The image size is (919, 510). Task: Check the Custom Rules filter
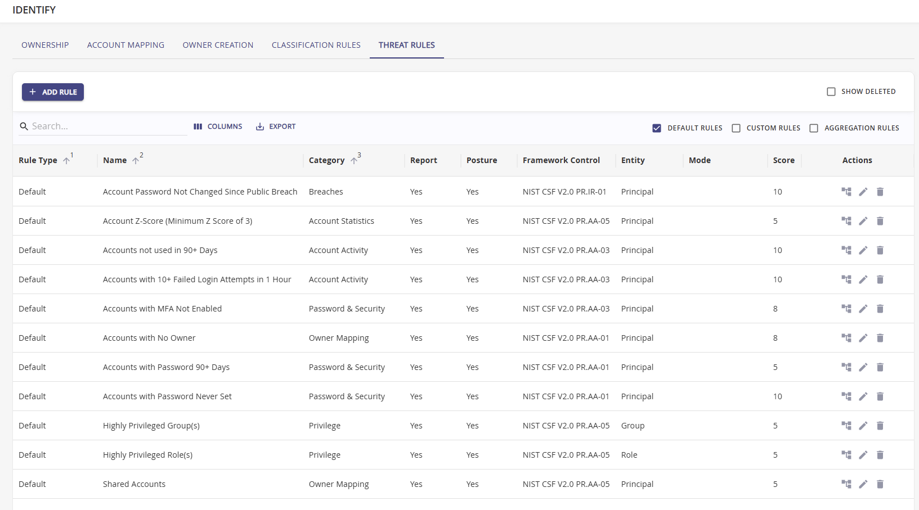point(736,128)
